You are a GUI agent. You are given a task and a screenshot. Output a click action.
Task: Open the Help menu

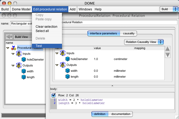tap(98, 9)
